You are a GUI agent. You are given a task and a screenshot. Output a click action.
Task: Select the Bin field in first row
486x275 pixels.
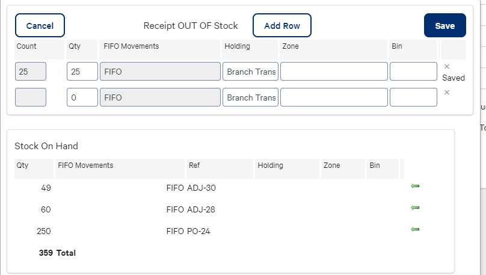tap(413, 72)
